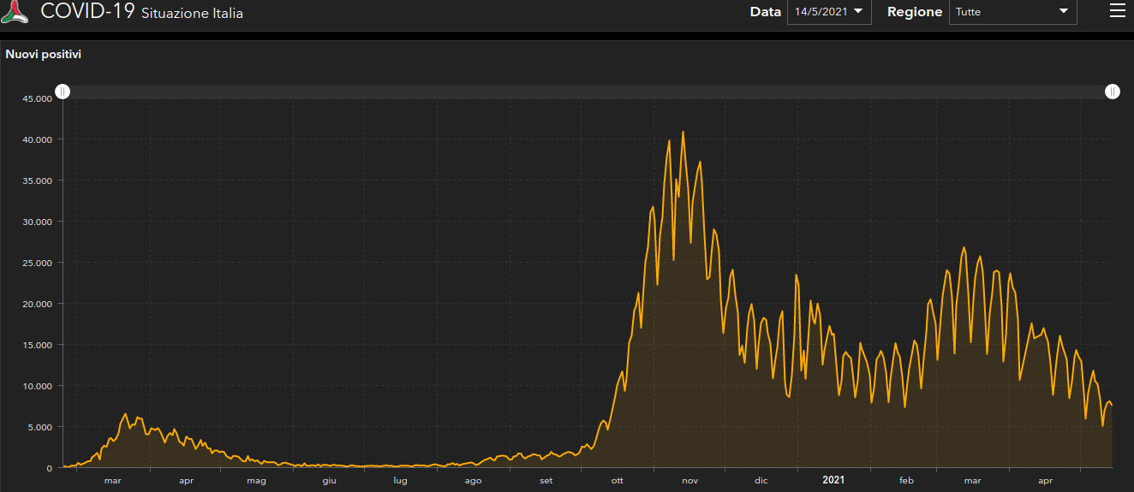Grab the left range slider handle
Viewport: 1134px width, 492px height.
click(x=63, y=92)
